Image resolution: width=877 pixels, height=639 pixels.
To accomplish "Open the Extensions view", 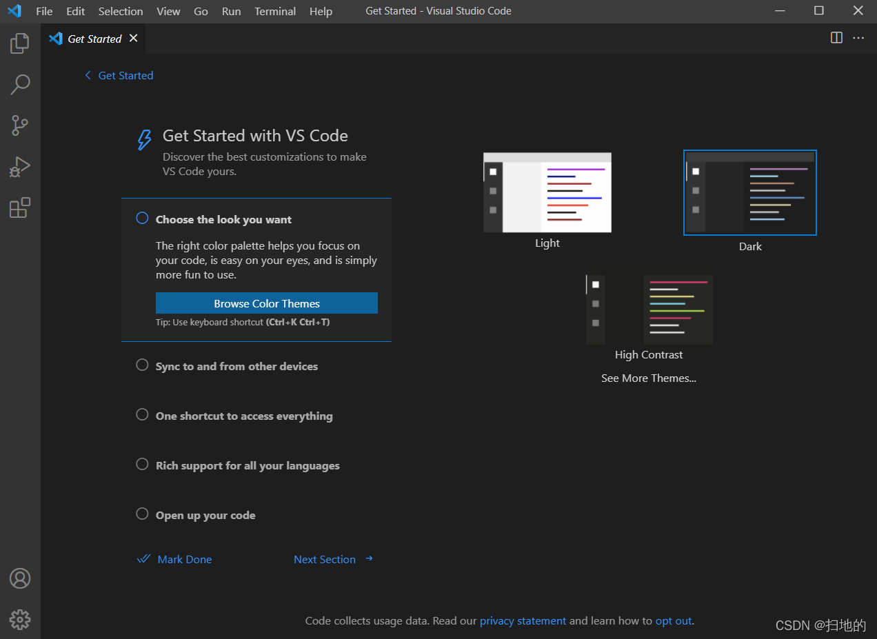I will [x=20, y=207].
